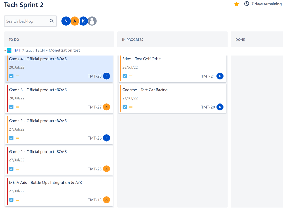Collapse the TMT swimlane chevron

(x=5, y=51)
